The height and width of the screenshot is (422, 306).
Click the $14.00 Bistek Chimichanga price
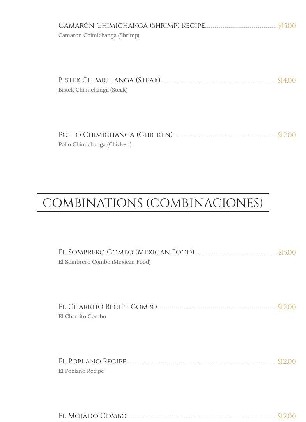pyautogui.click(x=287, y=80)
